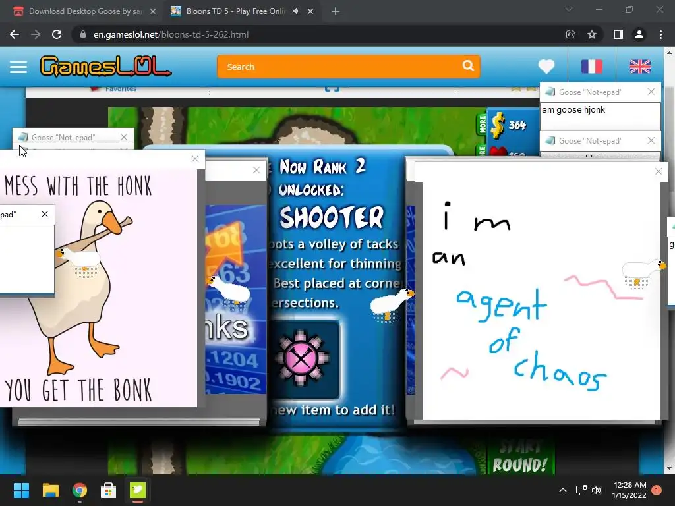
Task: Open a new browser tab
Action: tap(336, 11)
